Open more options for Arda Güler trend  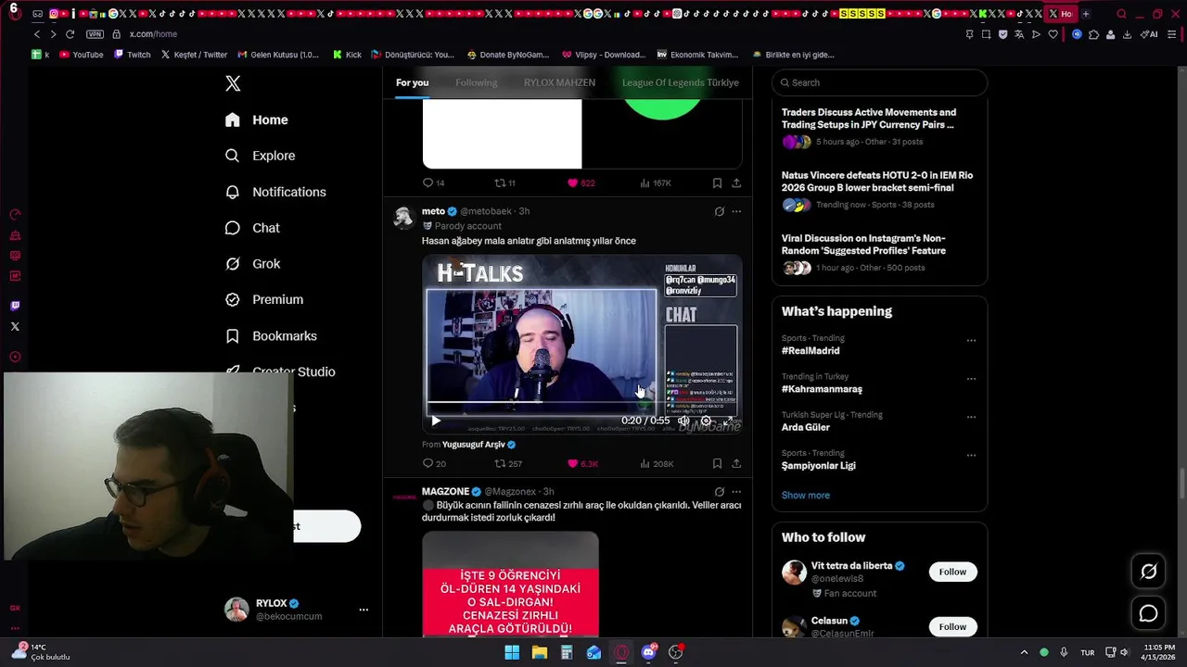click(x=971, y=418)
